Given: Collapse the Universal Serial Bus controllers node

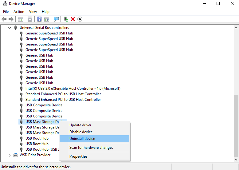Looking at the screenshot, I should pyautogui.click(x=10, y=28).
